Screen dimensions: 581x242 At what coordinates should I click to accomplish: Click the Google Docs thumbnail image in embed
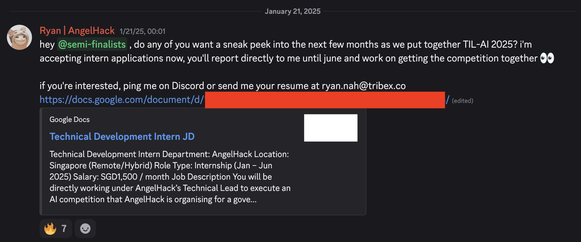click(x=330, y=128)
